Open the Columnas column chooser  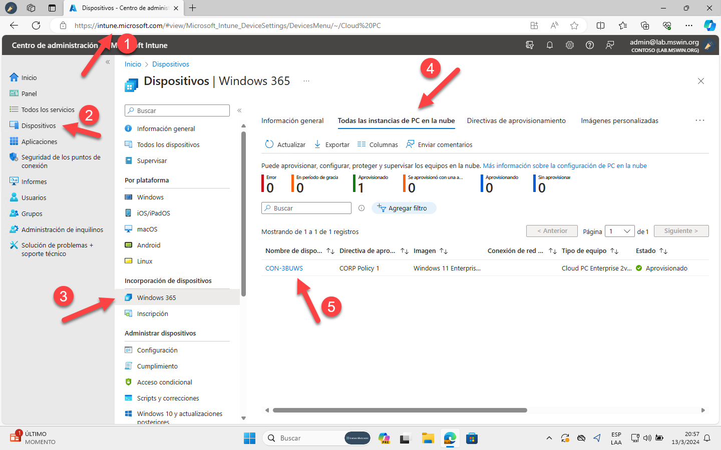click(378, 144)
